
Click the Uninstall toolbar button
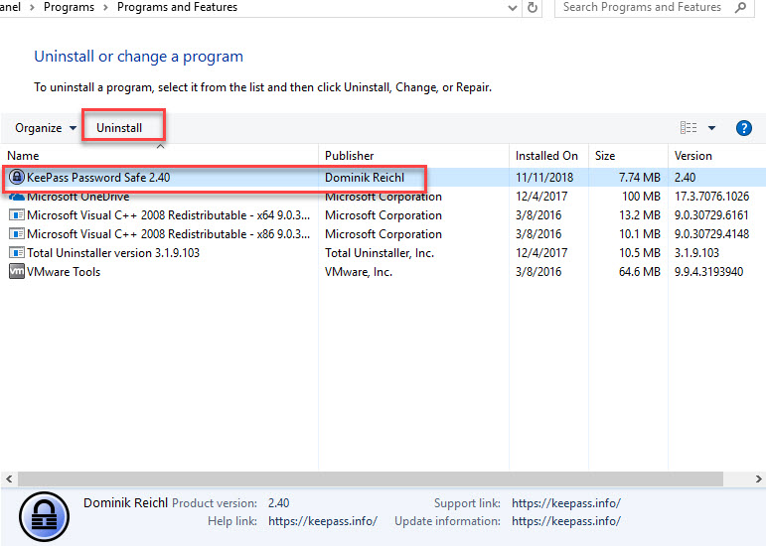click(x=119, y=128)
